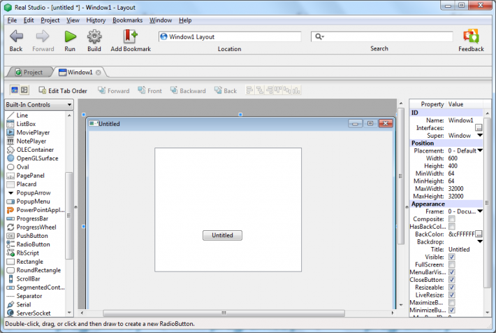Viewport: 496px width, 333px height.
Task: Open the Built-In Controls dropdown
Action: pos(39,104)
